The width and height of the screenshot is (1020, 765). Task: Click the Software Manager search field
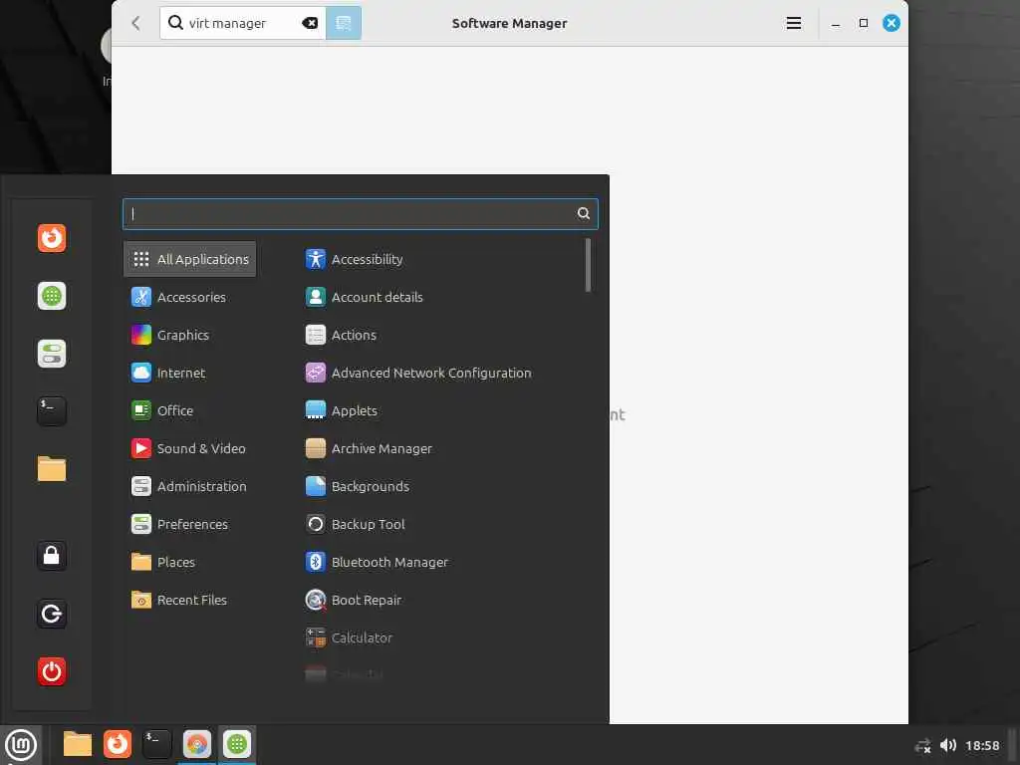pos(243,23)
